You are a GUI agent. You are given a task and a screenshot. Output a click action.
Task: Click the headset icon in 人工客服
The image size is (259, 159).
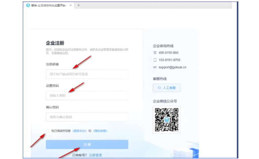pyautogui.click(x=159, y=88)
